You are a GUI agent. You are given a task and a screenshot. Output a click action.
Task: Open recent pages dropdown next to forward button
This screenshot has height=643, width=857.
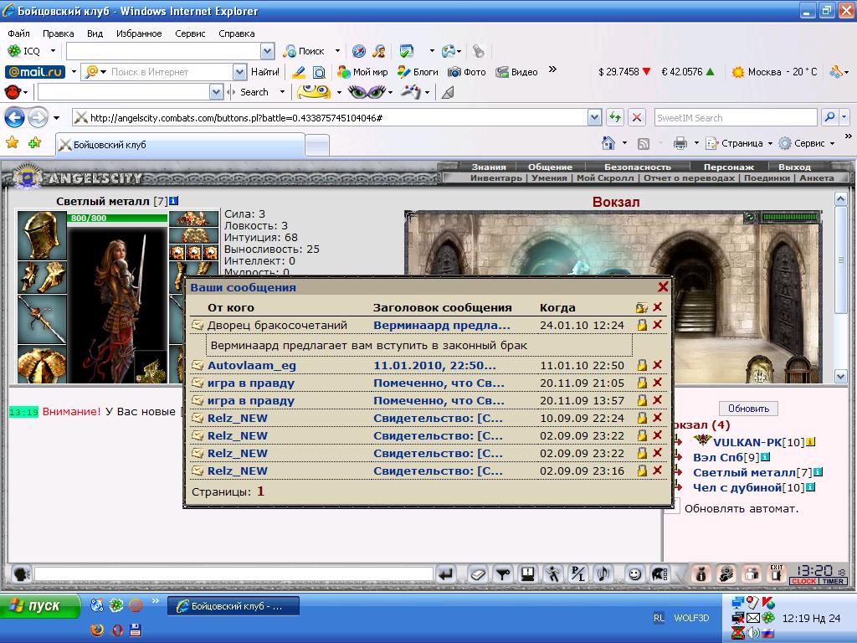(x=56, y=117)
